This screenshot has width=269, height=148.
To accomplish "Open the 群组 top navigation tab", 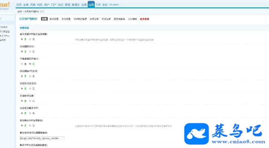I will point(68,5).
